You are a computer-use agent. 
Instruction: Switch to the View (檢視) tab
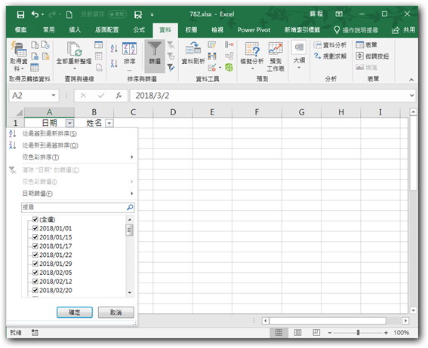click(x=217, y=29)
